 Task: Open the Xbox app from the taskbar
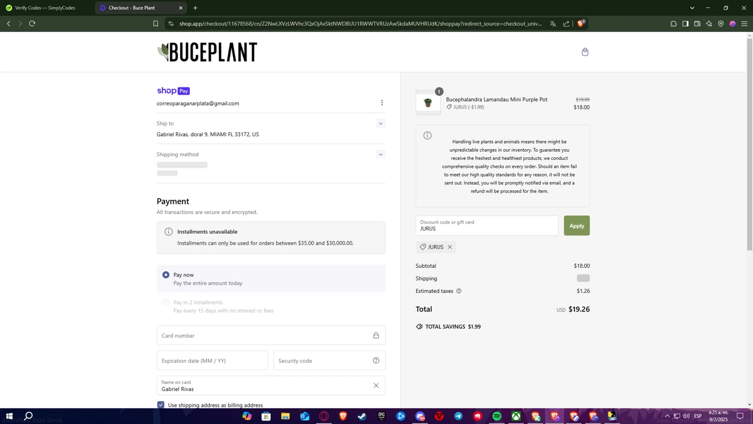(x=516, y=416)
